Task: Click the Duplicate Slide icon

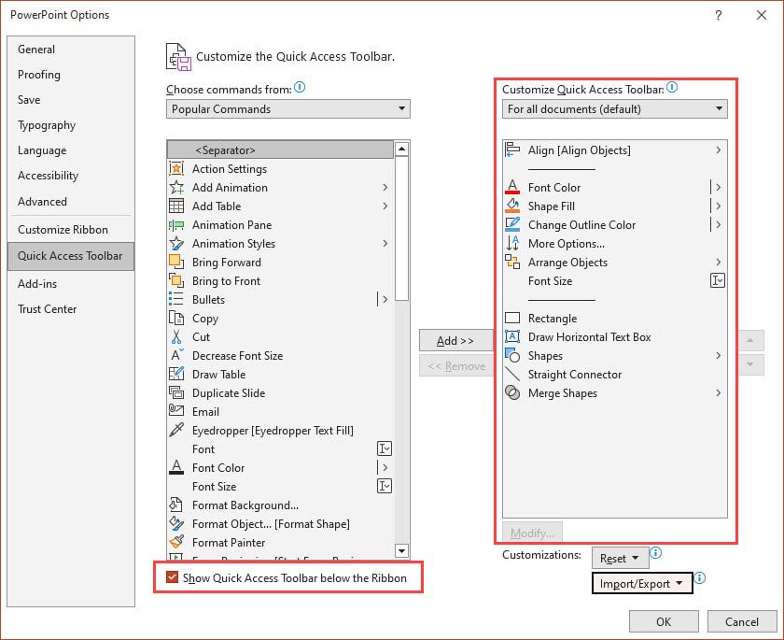Action: tap(179, 393)
